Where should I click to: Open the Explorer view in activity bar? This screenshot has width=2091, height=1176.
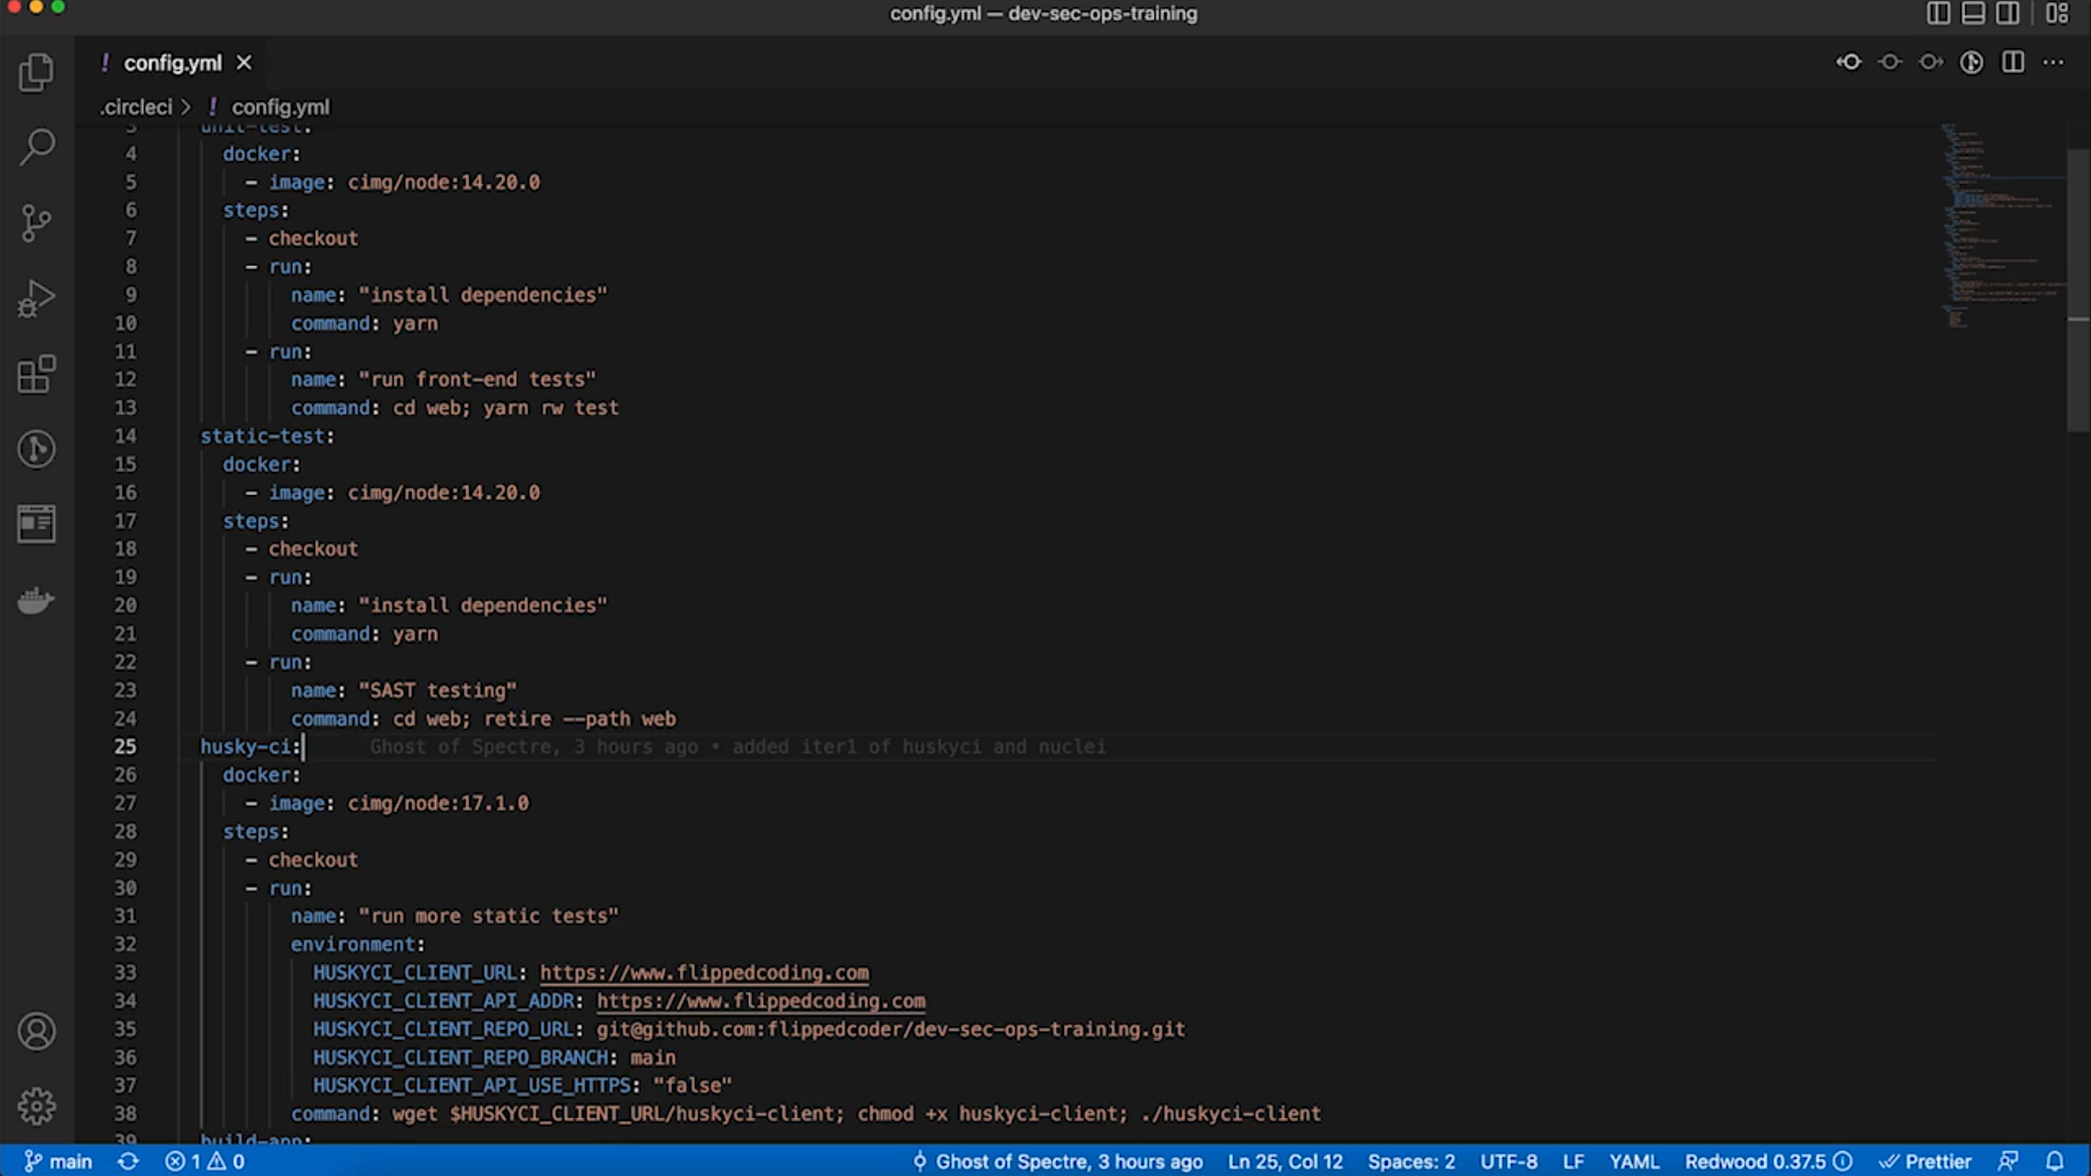[x=37, y=73]
